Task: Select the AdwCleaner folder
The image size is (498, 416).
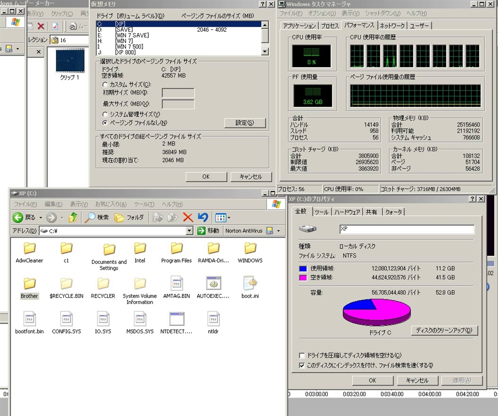Action: click(x=29, y=253)
